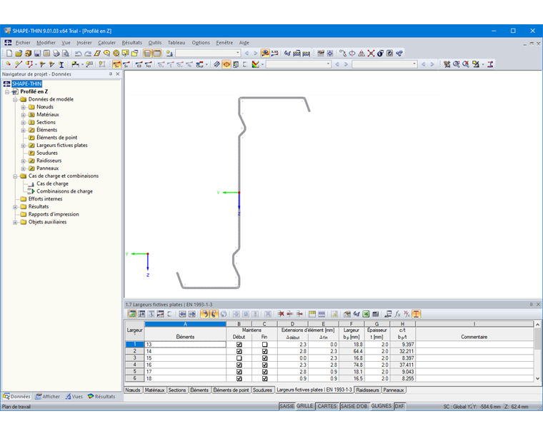543x436 pixels.
Task: Expand the Résultats tree node
Action: tap(15, 207)
